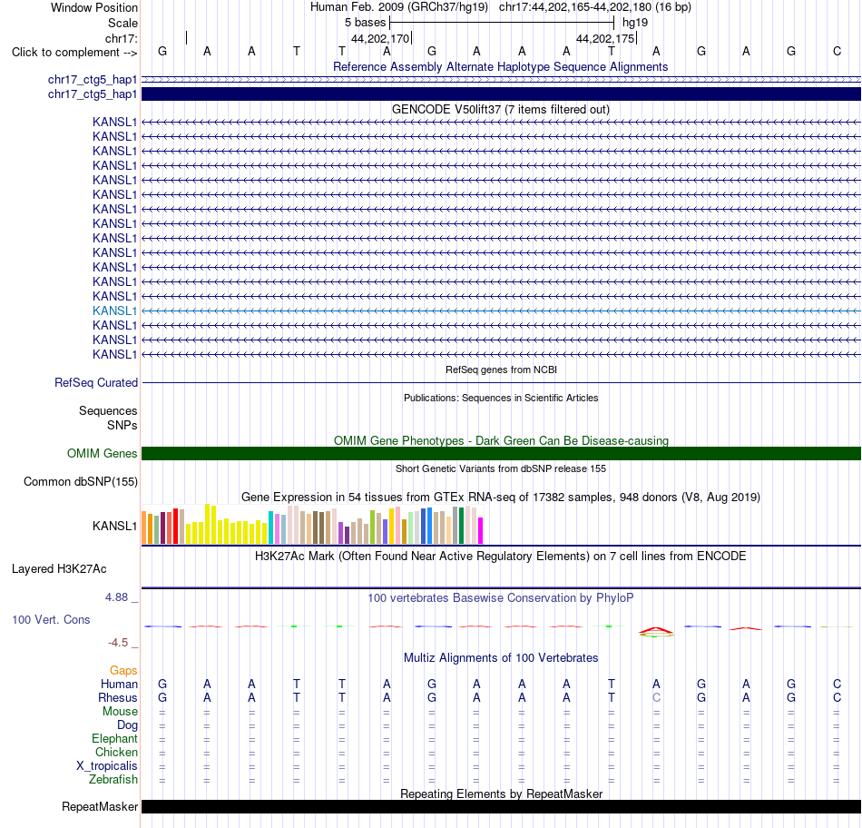This screenshot has width=862, height=828.
Task: Select the Dog alignment row label
Action: (x=127, y=725)
